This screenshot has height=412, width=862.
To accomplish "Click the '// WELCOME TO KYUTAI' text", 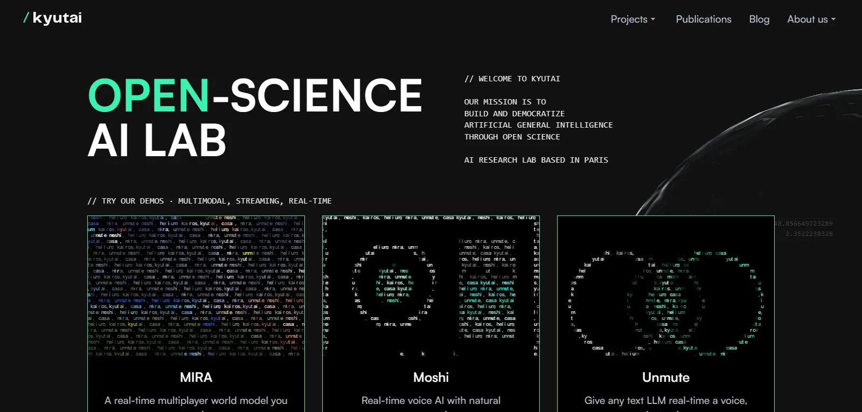I will point(512,79).
